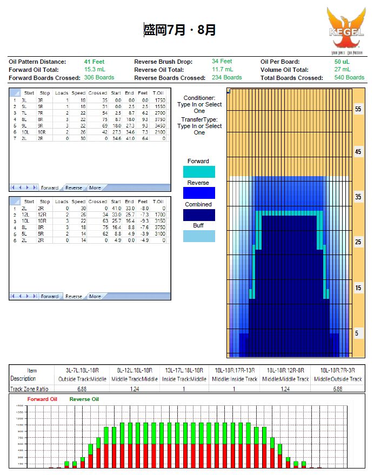Select T.Oil cell 3100 in lower table
Viewport: 374px width, 475px height.
159,234
